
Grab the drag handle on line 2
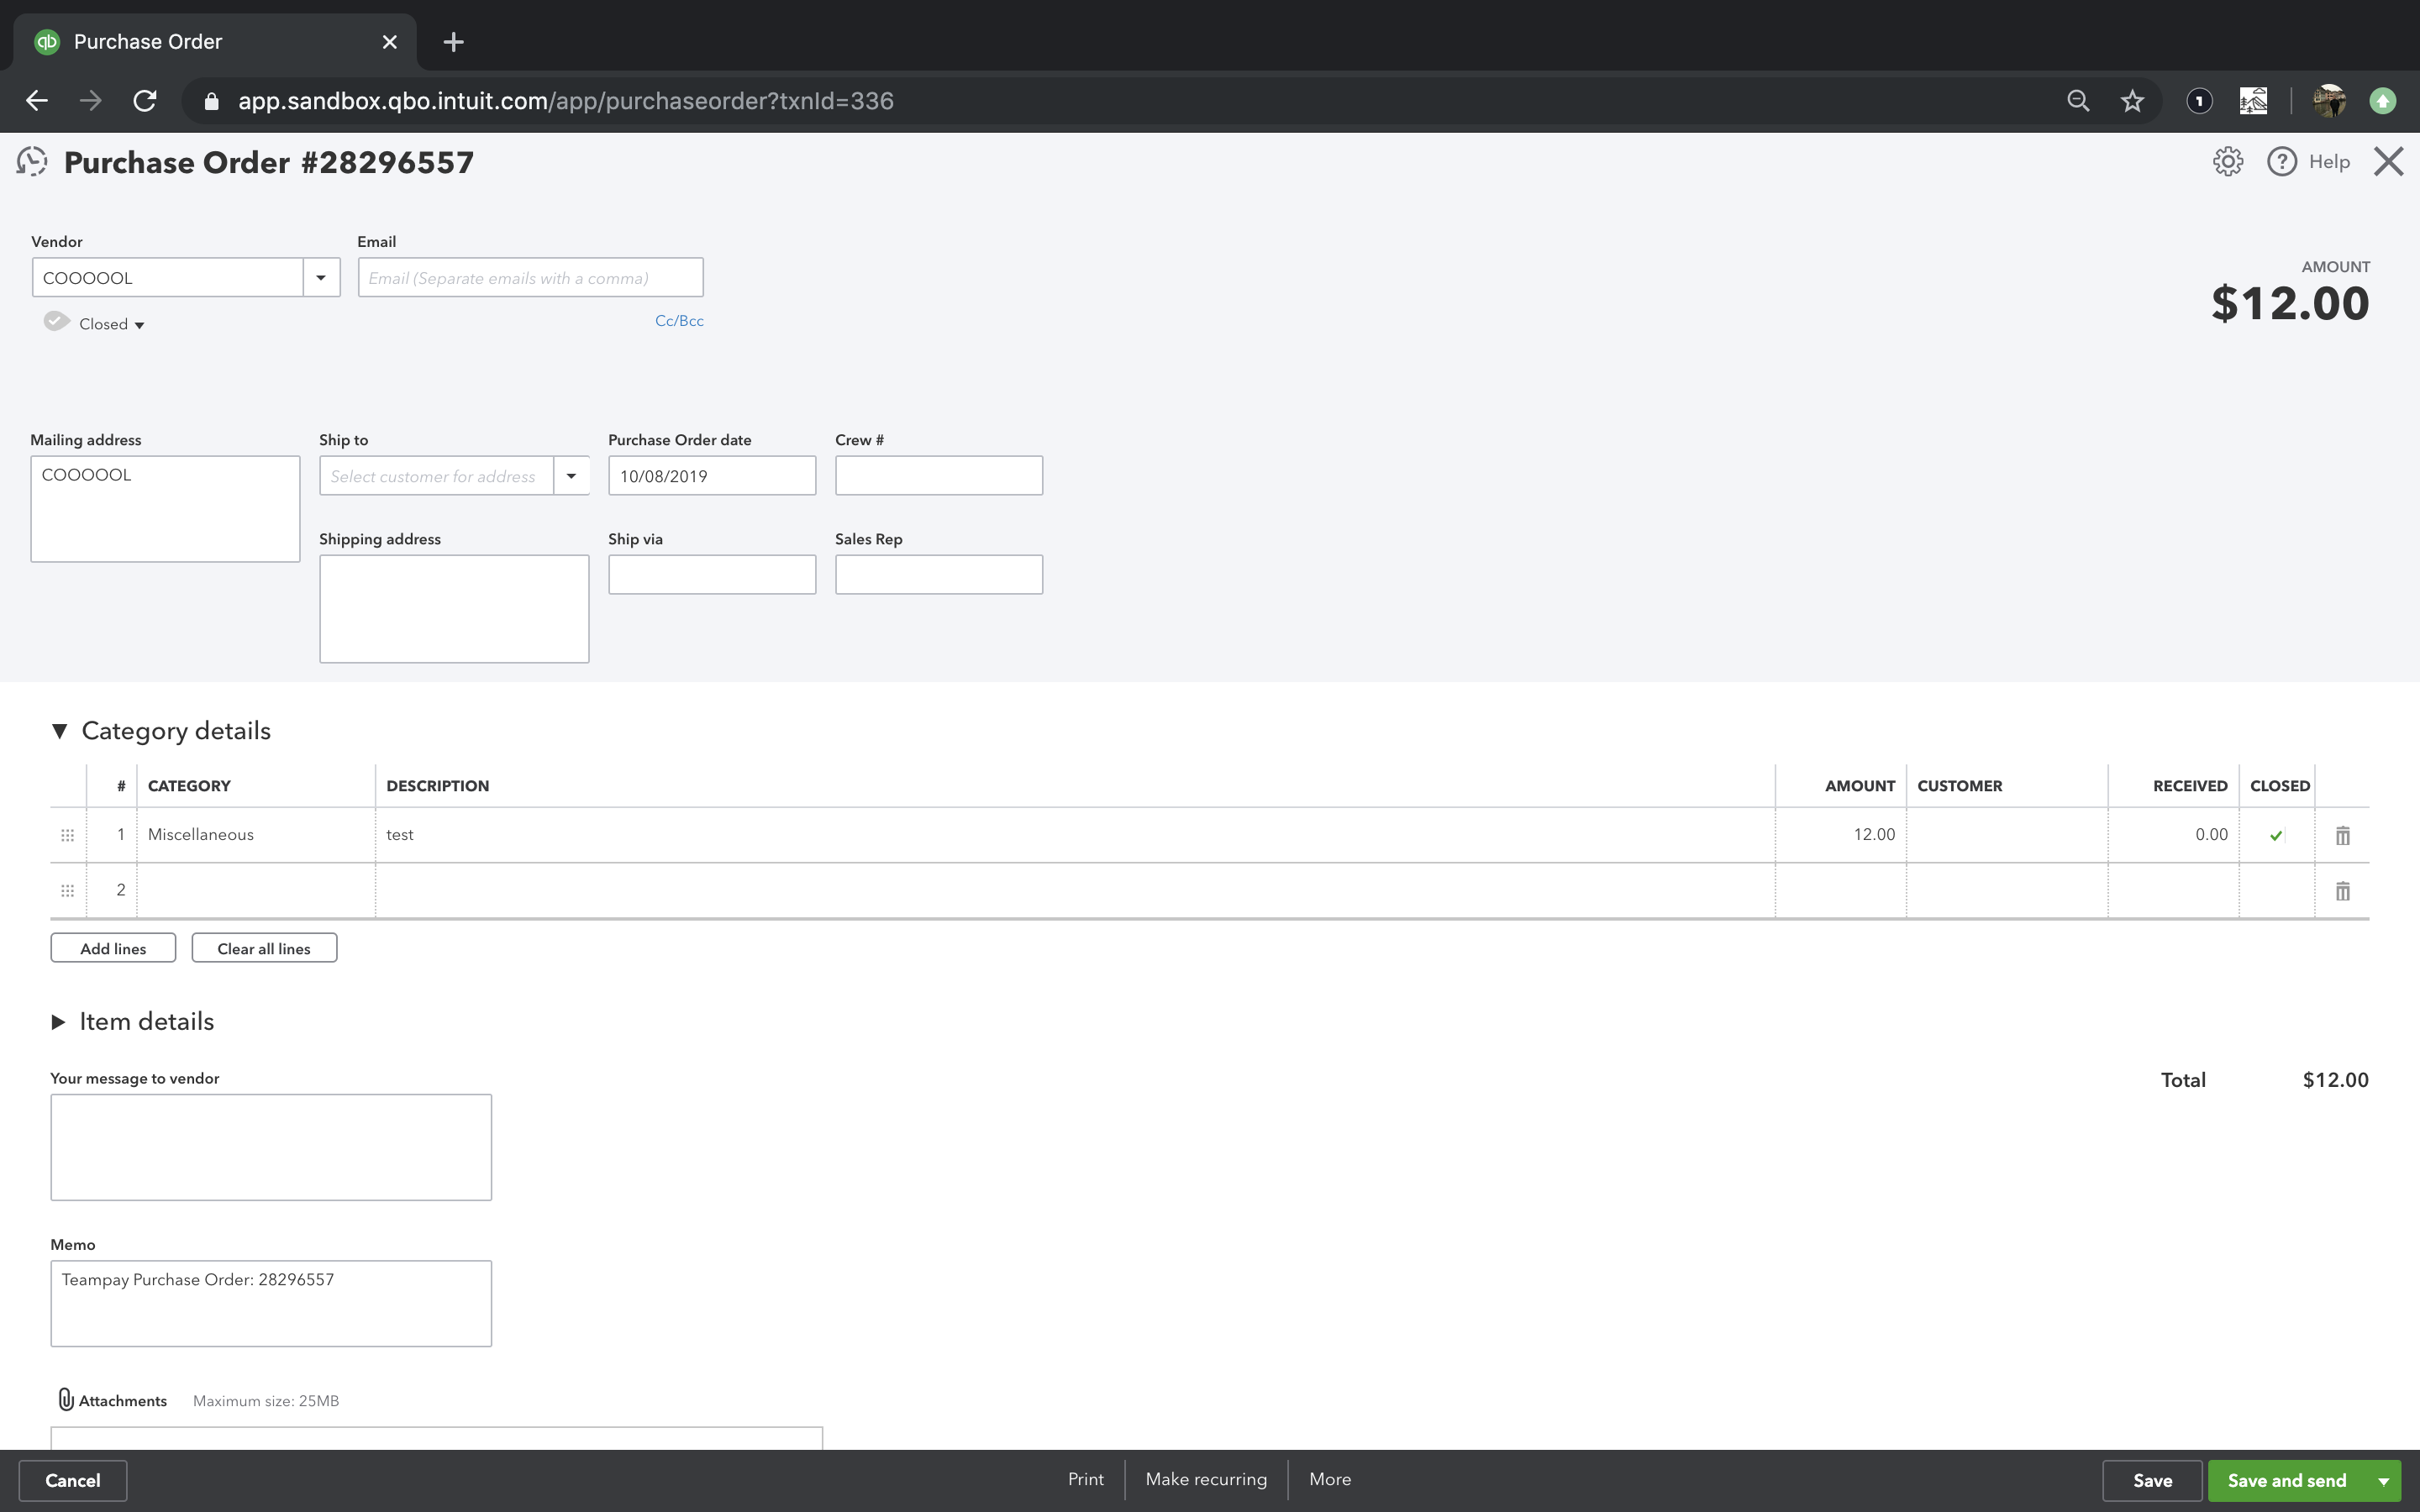pyautogui.click(x=67, y=890)
